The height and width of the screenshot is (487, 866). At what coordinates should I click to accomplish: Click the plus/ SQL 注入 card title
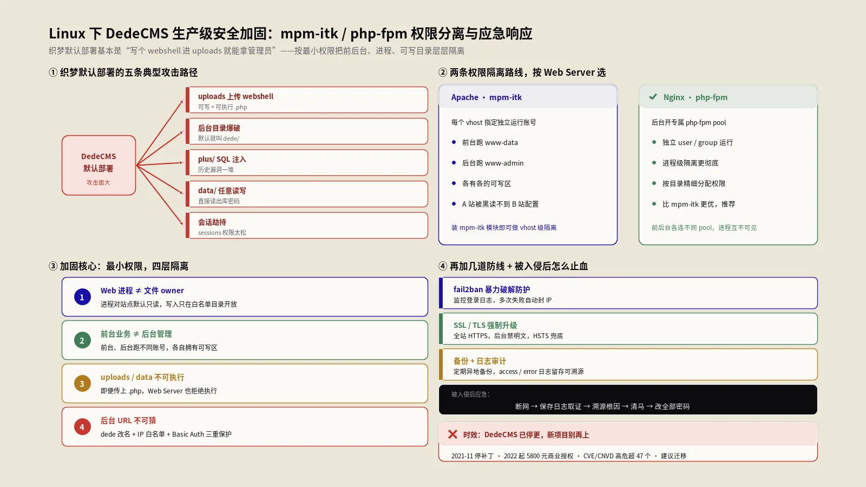(222, 159)
